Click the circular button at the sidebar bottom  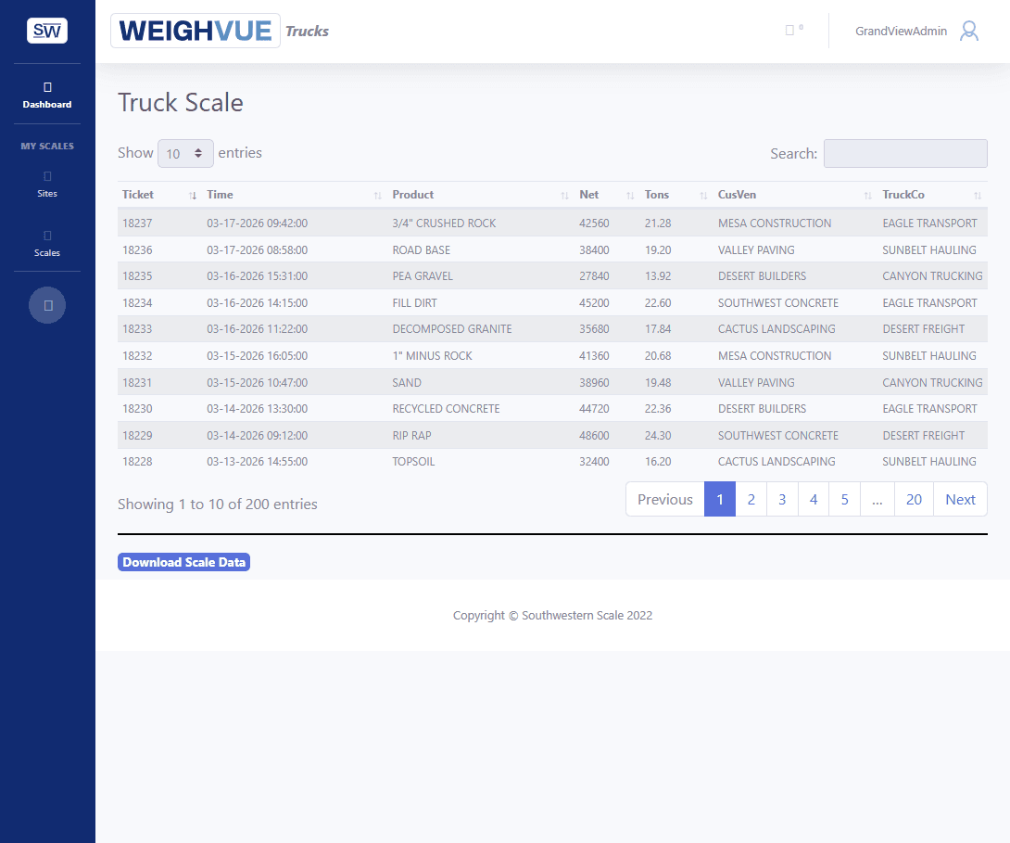(46, 305)
